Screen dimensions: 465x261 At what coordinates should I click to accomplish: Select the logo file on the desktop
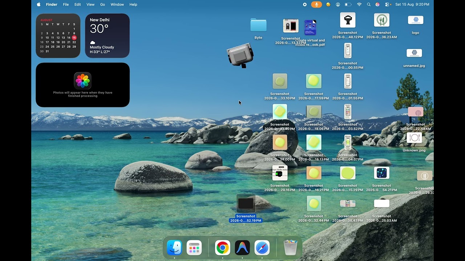click(416, 20)
